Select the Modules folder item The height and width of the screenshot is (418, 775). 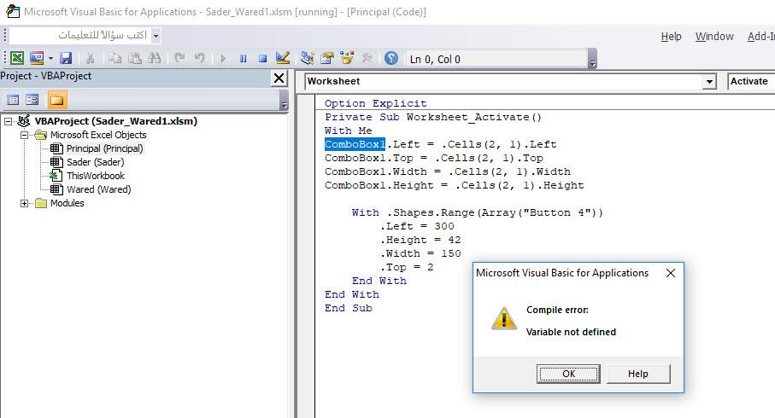coord(68,203)
